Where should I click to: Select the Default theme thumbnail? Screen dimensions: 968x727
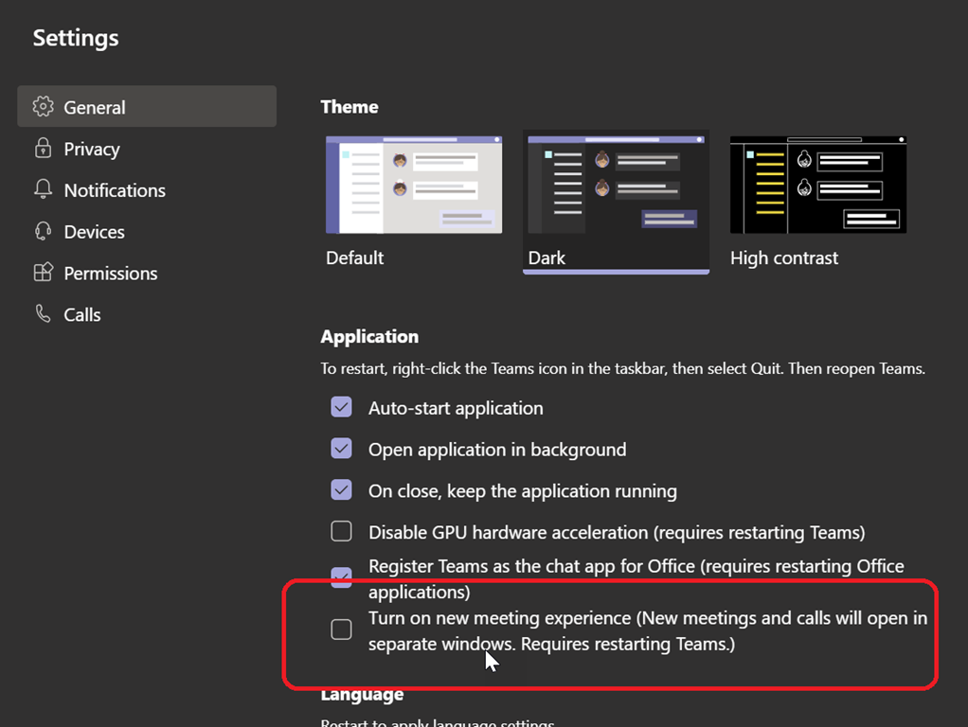click(414, 185)
